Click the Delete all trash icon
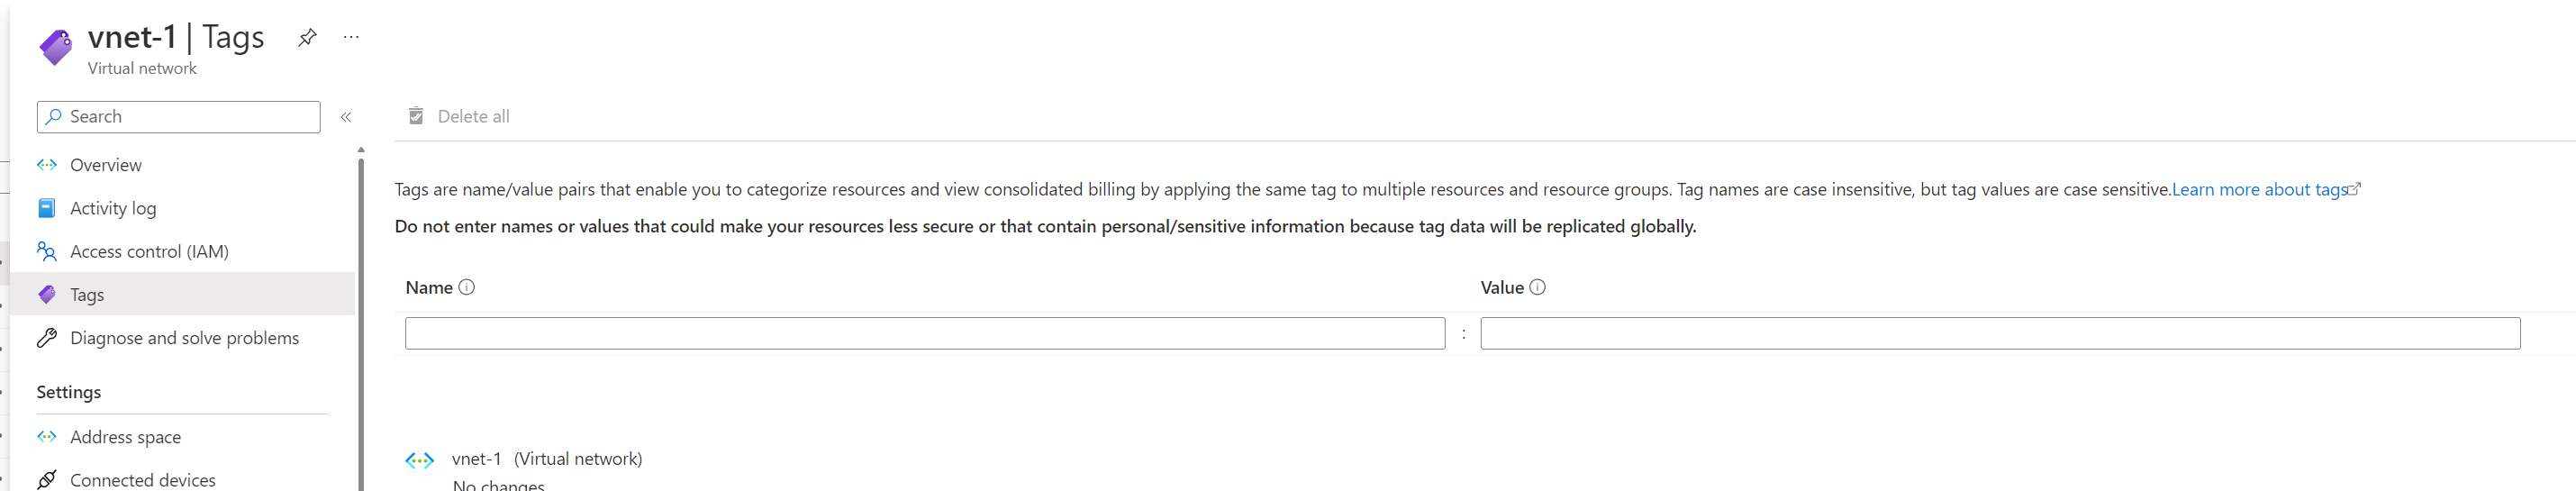This screenshot has width=2576, height=491. tap(416, 116)
